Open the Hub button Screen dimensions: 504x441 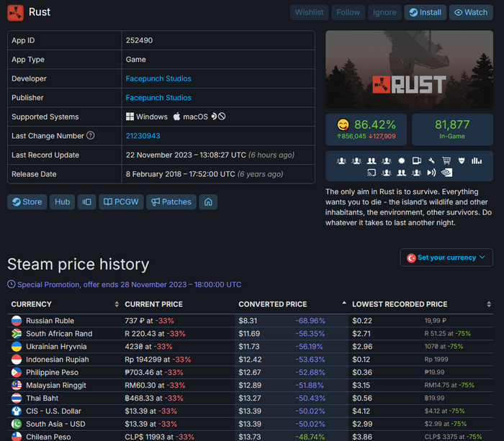click(x=63, y=202)
